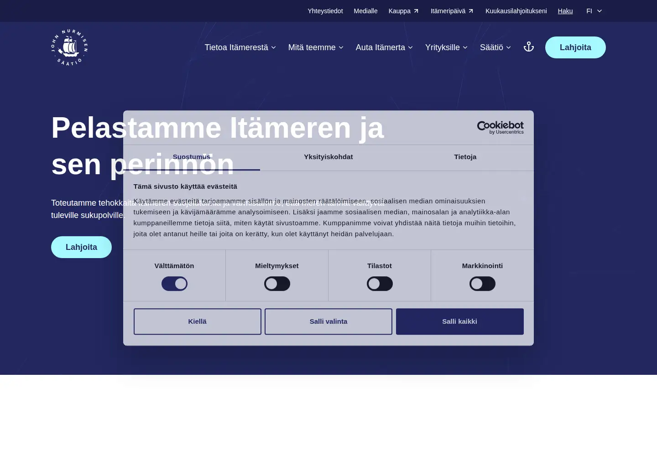Click the Lahjoita button in the header
657x456 pixels.
click(x=575, y=47)
